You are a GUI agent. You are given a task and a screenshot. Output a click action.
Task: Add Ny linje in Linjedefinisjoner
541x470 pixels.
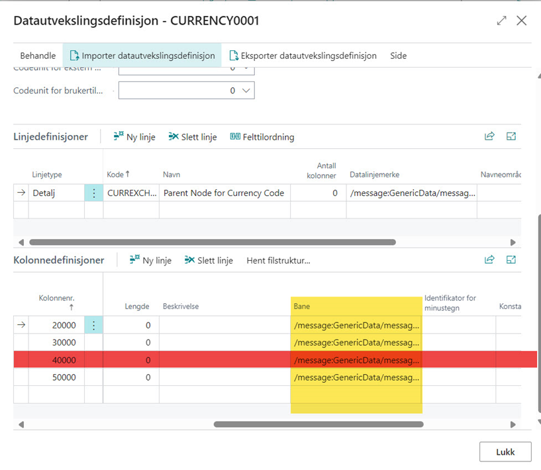134,137
